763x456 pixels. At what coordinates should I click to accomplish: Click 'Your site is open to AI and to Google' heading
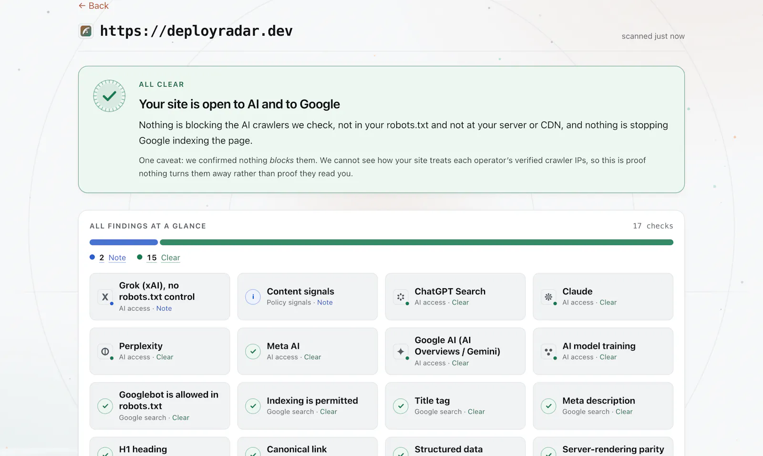coord(239,104)
